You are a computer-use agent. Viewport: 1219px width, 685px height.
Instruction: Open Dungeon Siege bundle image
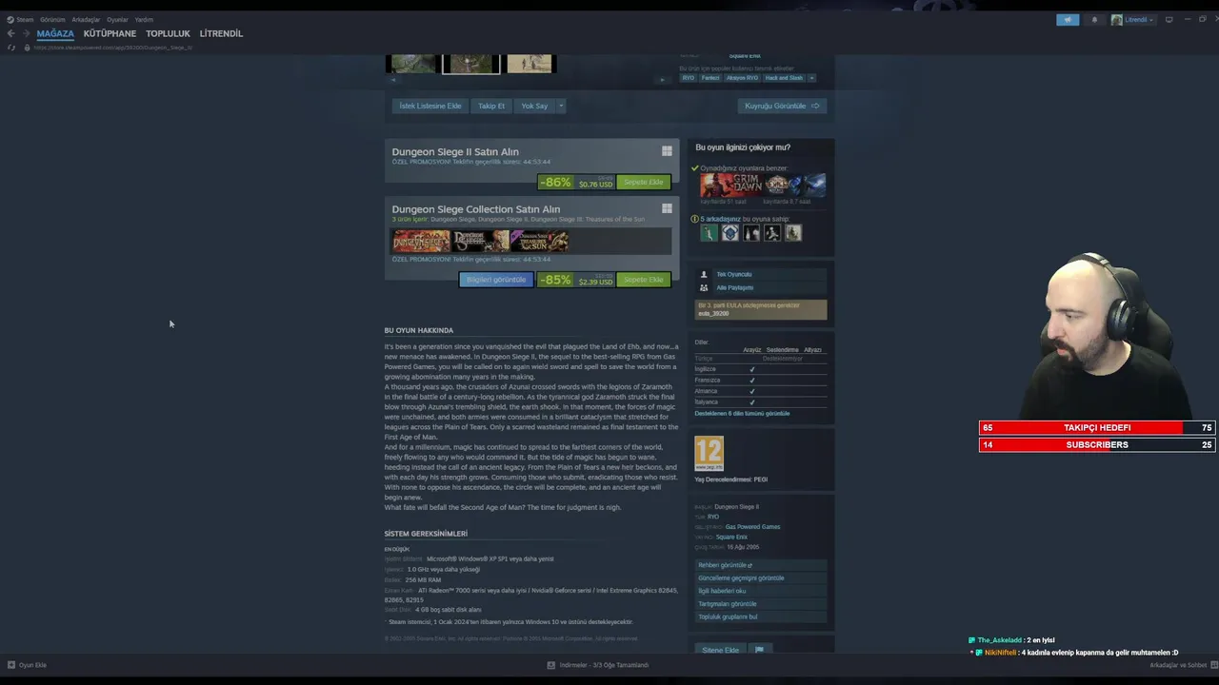pyautogui.click(x=422, y=241)
